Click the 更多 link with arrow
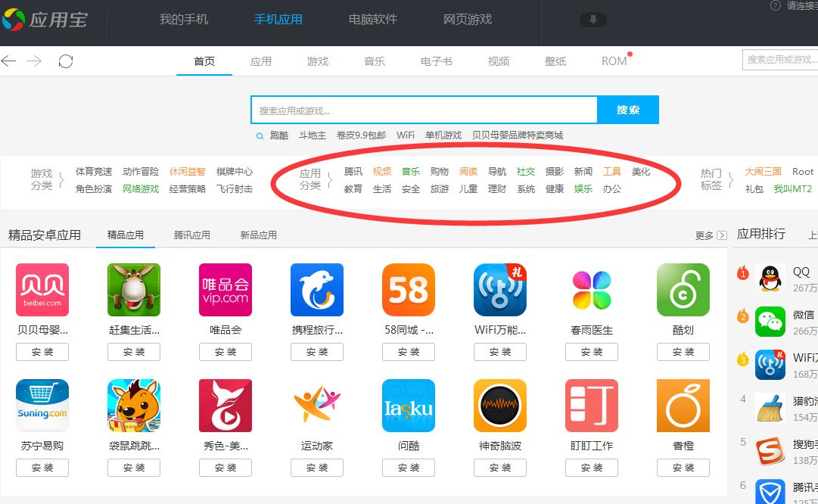The image size is (818, 504). pos(711,235)
